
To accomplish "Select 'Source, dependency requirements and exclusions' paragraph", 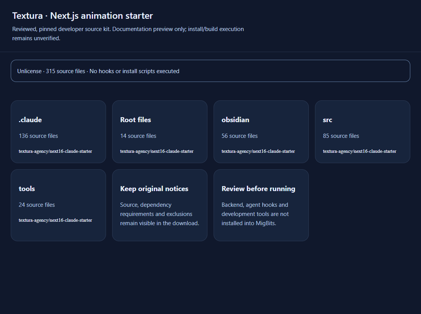I will [160, 214].
